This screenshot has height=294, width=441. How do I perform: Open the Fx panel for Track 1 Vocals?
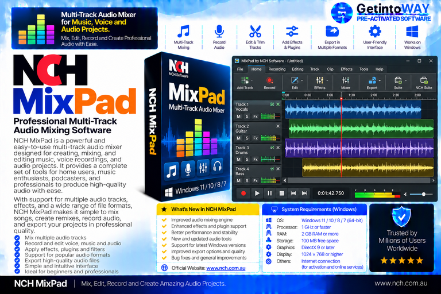(x=256, y=116)
